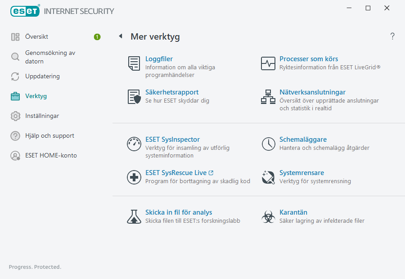The height and width of the screenshot is (279, 405).
Task: Click the Säkerhetsrapport shield icon
Action: tap(134, 97)
